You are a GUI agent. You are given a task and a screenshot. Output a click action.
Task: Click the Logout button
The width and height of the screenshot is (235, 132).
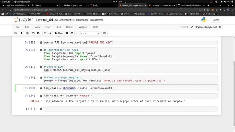[x=216, y=20]
